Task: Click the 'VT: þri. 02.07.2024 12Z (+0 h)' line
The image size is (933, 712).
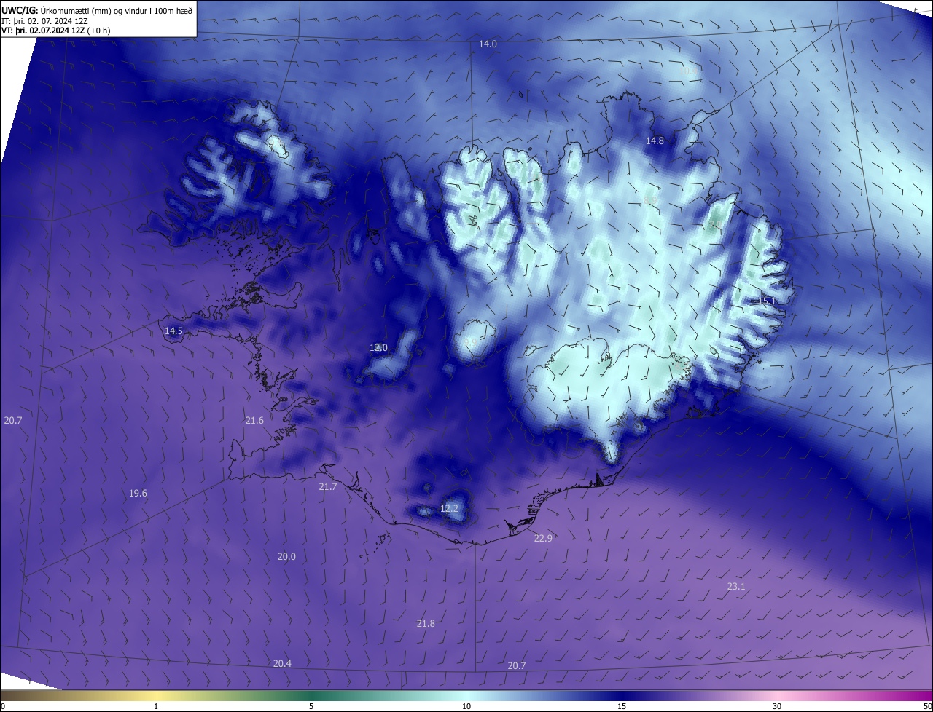Action: (x=56, y=31)
